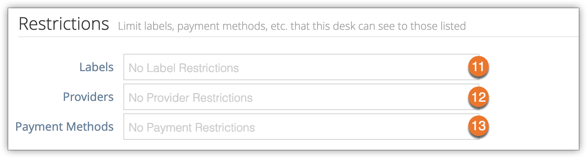This screenshot has height=158, width=587.
Task: Click the Labels field label
Action: coord(96,67)
